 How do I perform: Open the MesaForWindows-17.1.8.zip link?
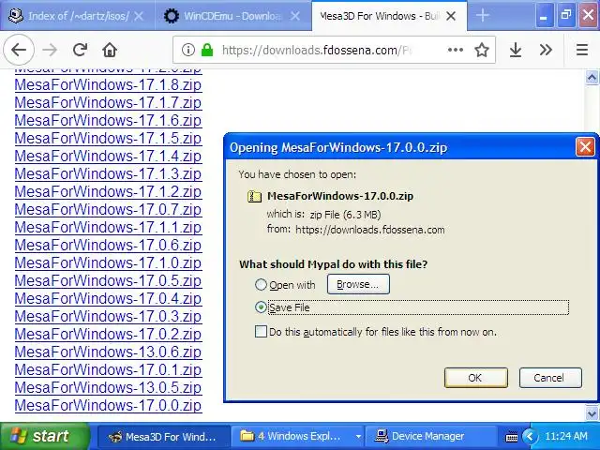[x=108, y=84]
